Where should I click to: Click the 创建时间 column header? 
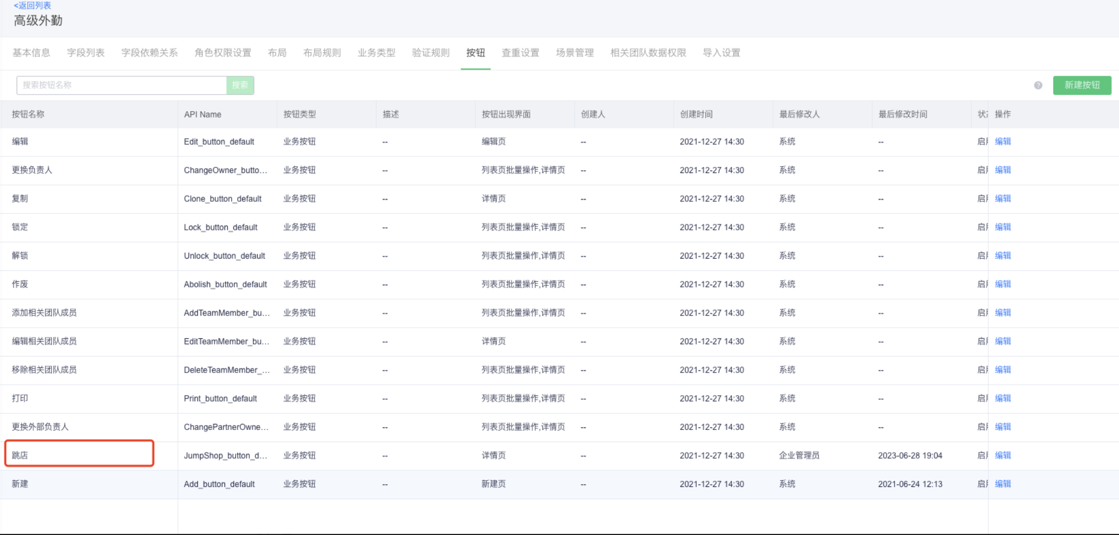pyautogui.click(x=696, y=114)
